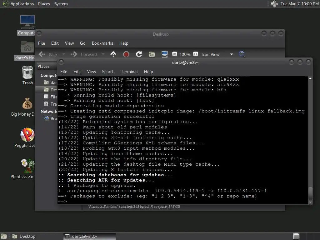Click the dartz@vm3 terminal title bar
320x240 pixels.
coord(185,62)
